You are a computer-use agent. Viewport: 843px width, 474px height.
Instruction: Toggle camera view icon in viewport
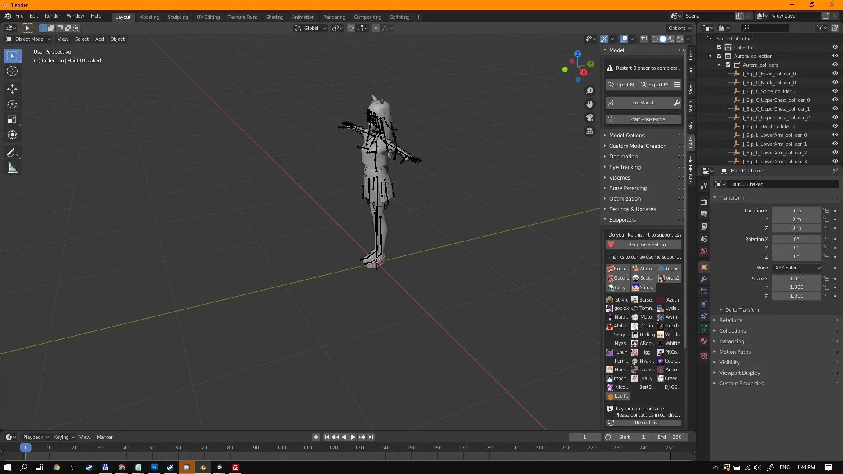[590, 118]
